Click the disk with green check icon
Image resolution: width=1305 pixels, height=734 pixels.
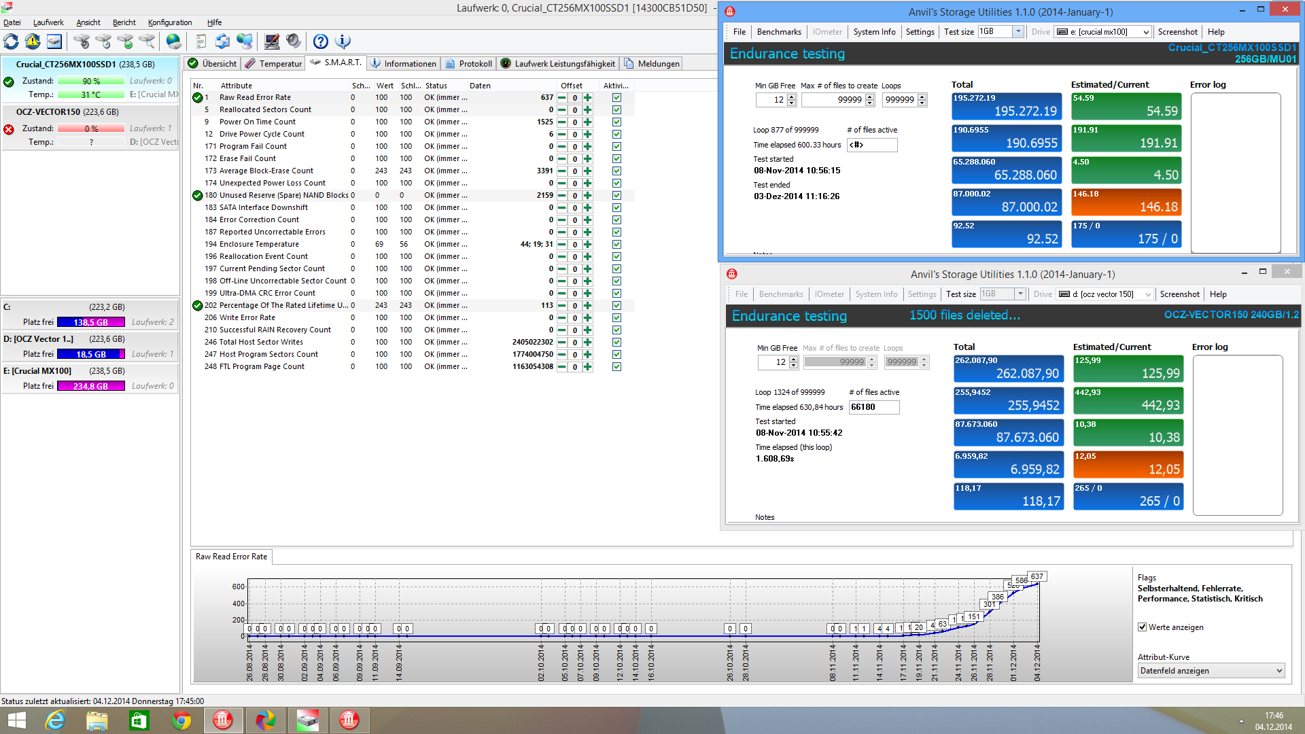125,41
